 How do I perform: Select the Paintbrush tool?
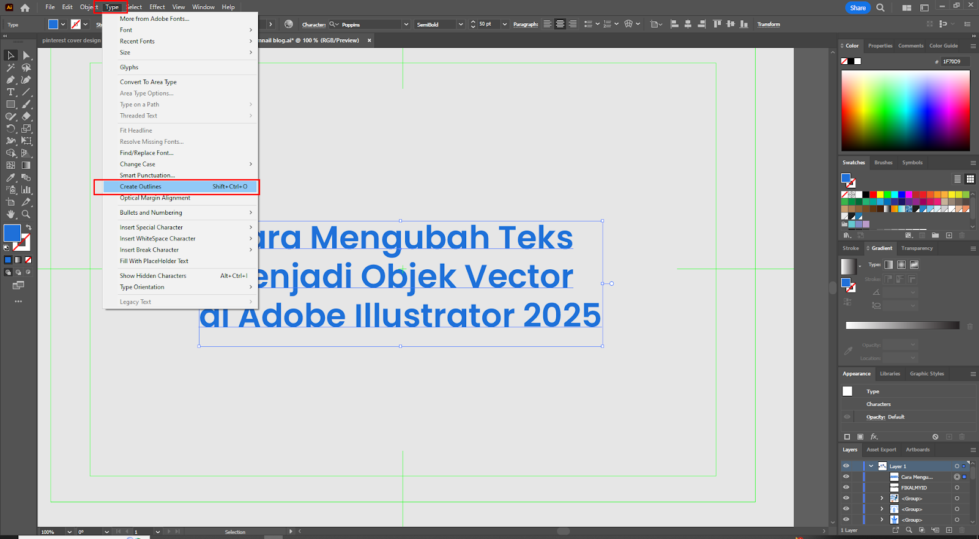pyautogui.click(x=26, y=104)
